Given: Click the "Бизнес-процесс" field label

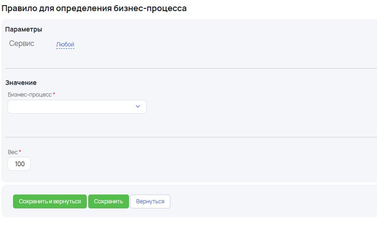Looking at the screenshot, I should pyautogui.click(x=30, y=94).
